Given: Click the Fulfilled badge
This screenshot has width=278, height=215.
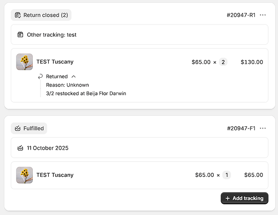Looking at the screenshot, I should coord(29,128).
